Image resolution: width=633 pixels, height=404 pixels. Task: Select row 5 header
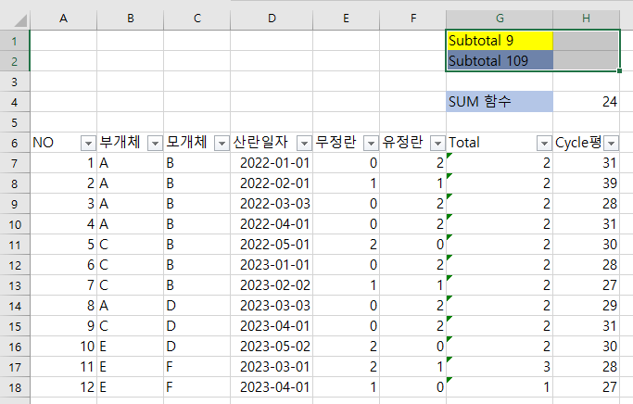[x=15, y=122]
